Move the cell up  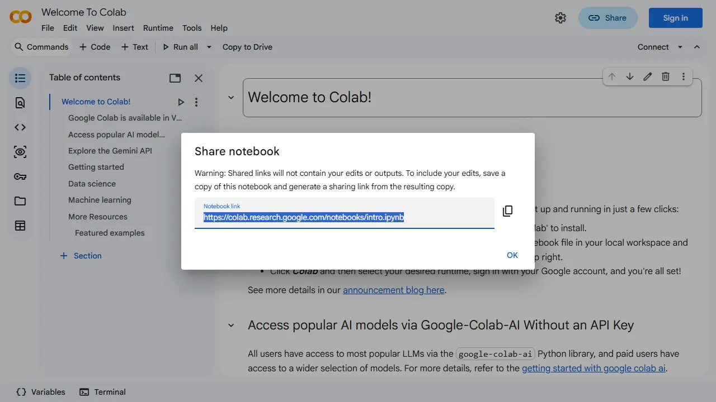coord(612,76)
